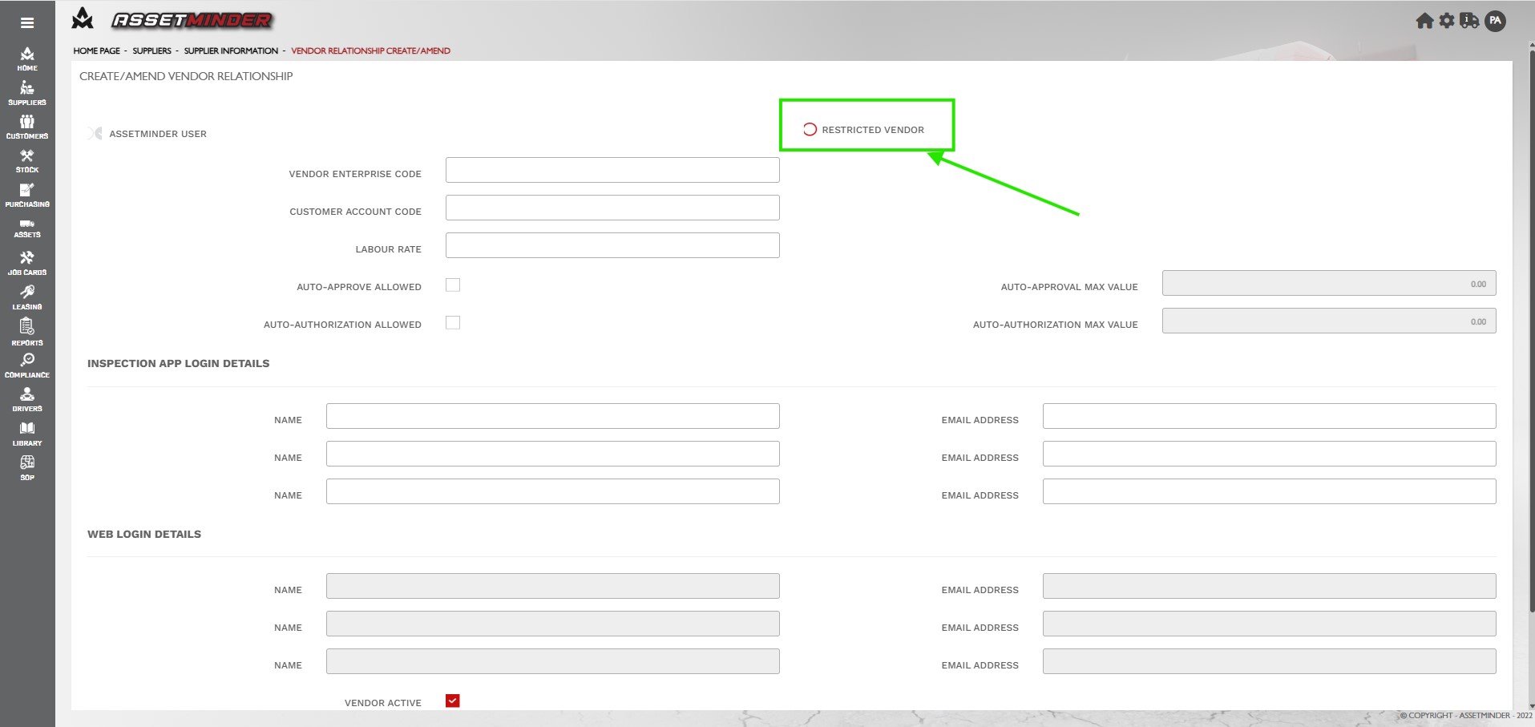Click into the Labour Rate input field
The height and width of the screenshot is (727, 1535).
pos(612,245)
